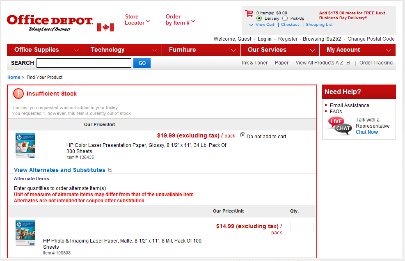Click the 0 item(s) $0.00 cart summary
This screenshot has height=261, width=405.
(272, 13)
